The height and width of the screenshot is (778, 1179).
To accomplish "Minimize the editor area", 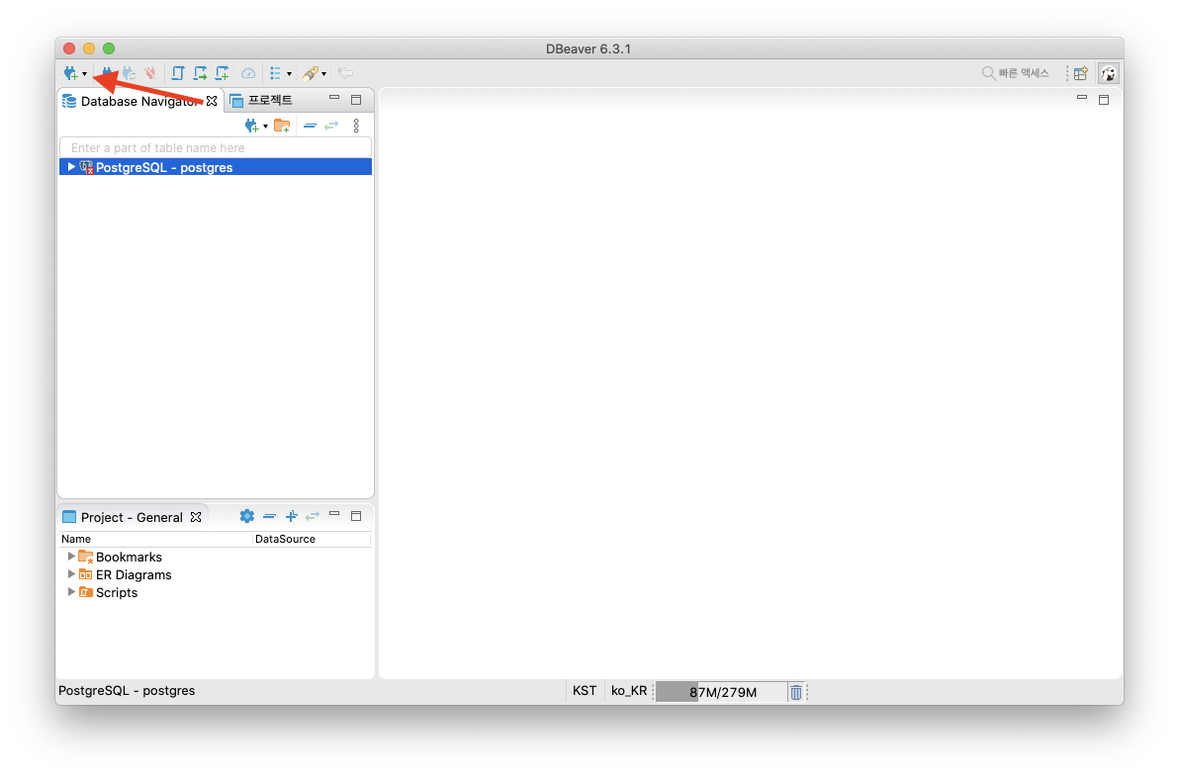I will (1082, 98).
